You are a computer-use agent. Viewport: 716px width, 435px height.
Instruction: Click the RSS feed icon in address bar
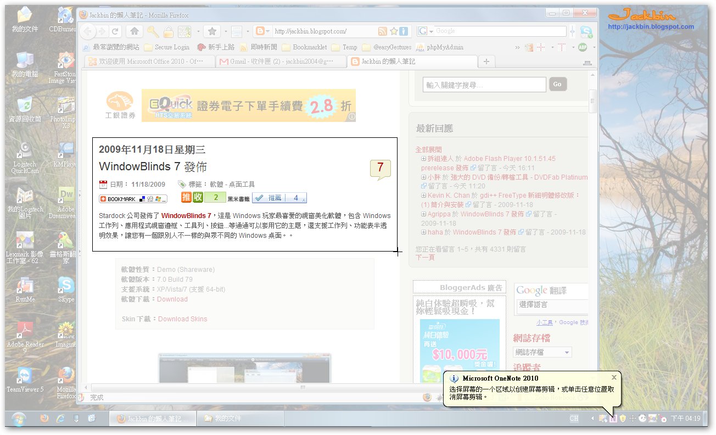coord(383,31)
